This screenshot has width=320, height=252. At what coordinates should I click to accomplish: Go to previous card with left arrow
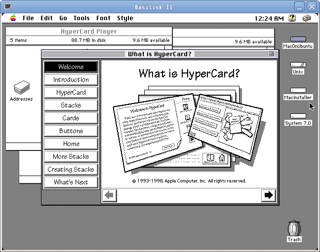[110, 195]
